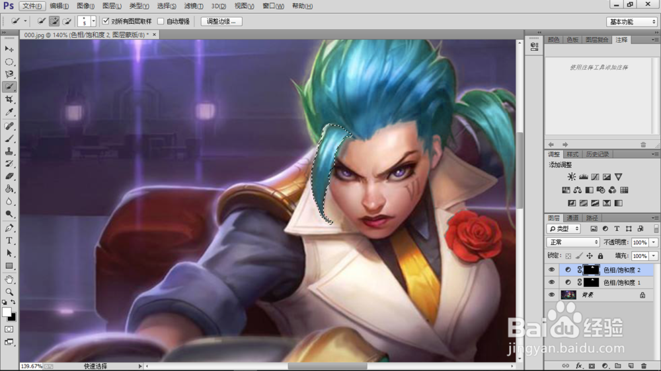Viewport: 661px width, 371px height.
Task: Switch to the 历史记录 tab
Action: tap(597, 154)
